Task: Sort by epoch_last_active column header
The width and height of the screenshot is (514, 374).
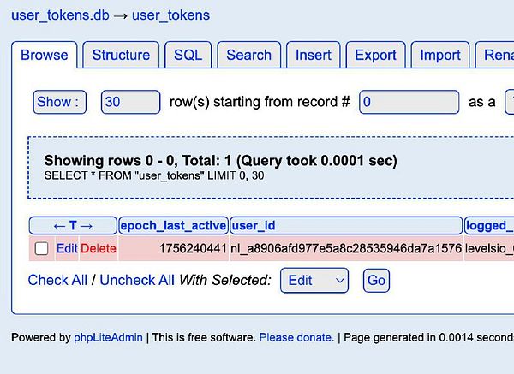Action: [173, 226]
